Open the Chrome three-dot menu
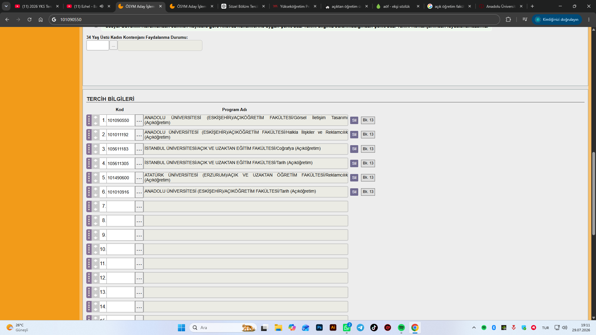This screenshot has height=335, width=596. coord(589,20)
